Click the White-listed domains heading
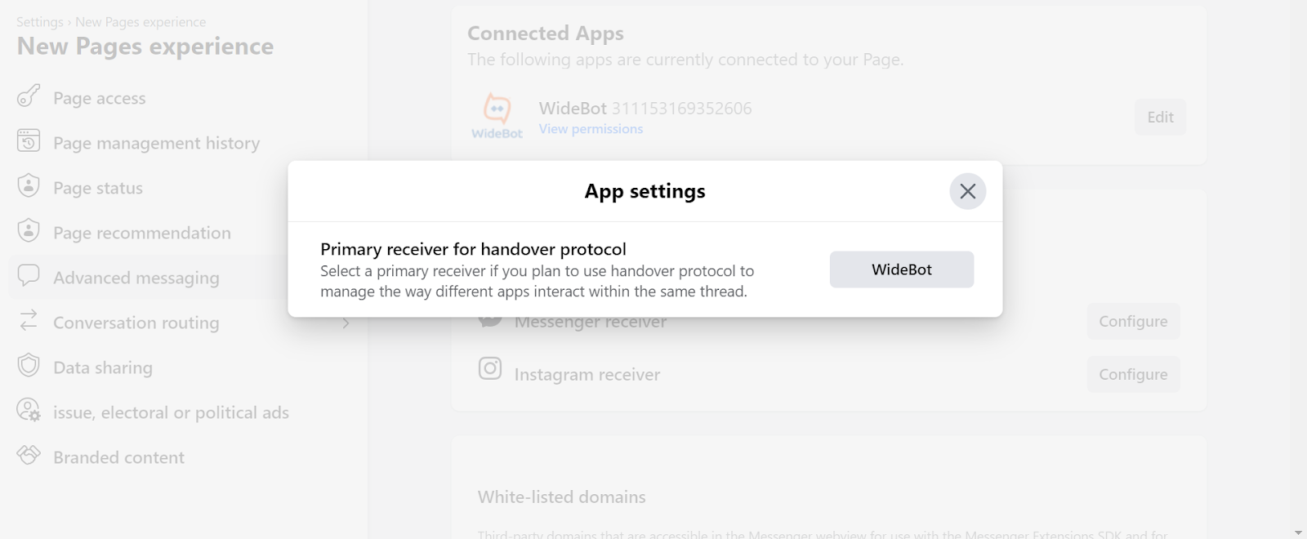 point(562,497)
